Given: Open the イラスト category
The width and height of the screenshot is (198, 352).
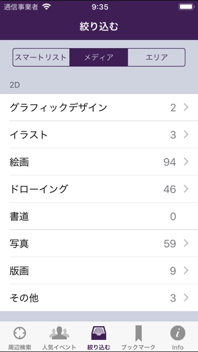Looking at the screenshot, I should [x=99, y=135].
